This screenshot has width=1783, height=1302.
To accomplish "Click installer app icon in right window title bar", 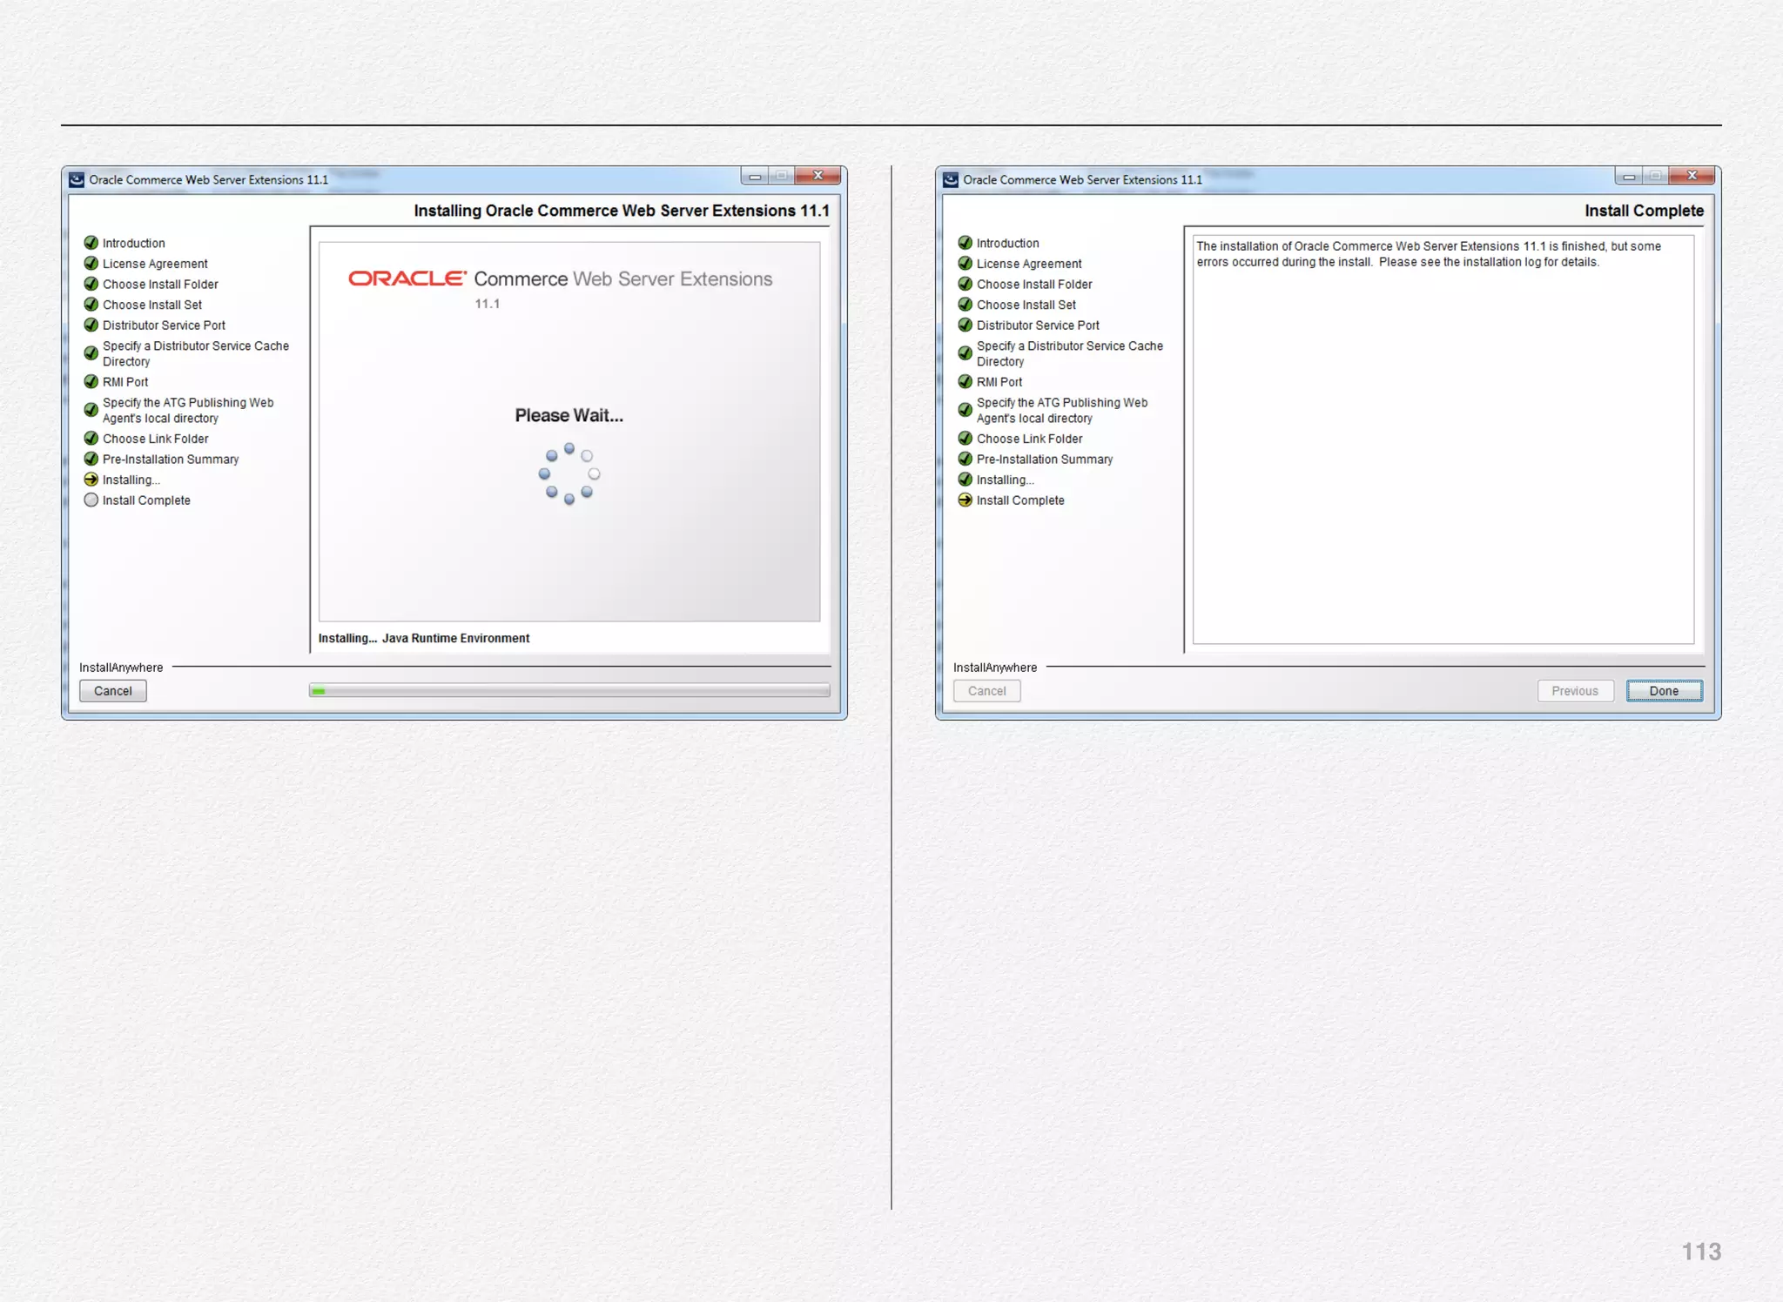I will click(x=951, y=180).
